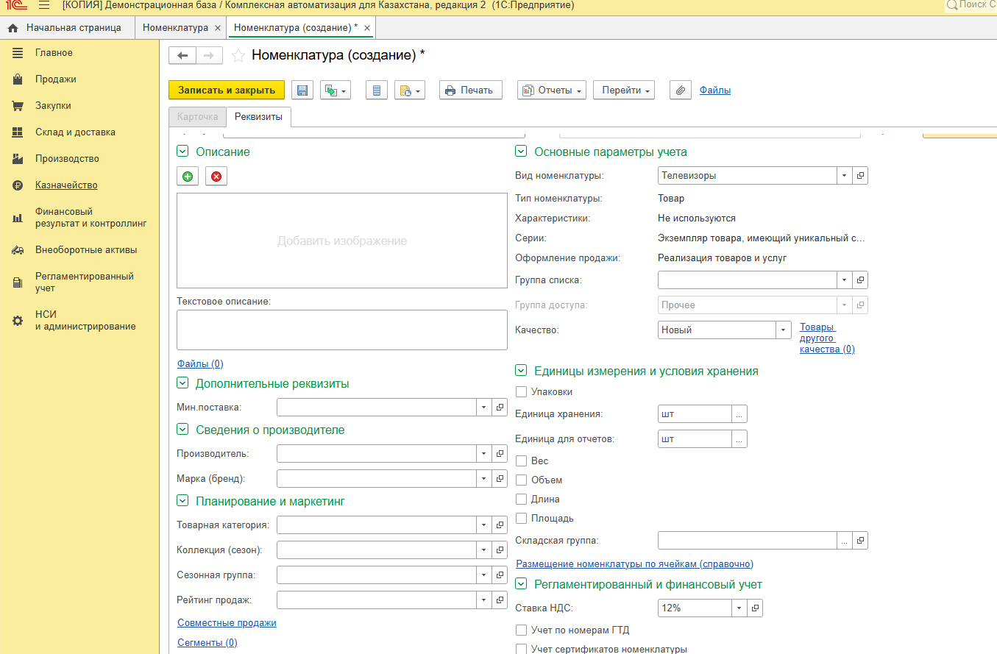Click the paperclip attachments icon
Viewport: 997px width, 654px height.
point(681,90)
